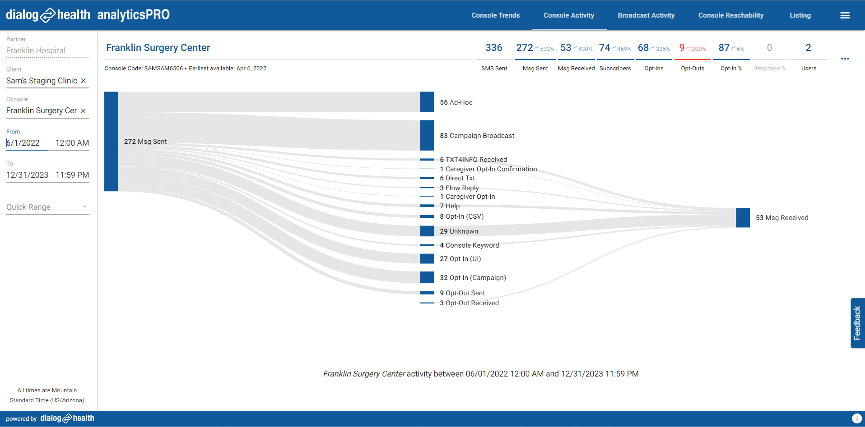Click the Partner Franklin Hospital field
The image size is (865, 427).
(x=47, y=51)
